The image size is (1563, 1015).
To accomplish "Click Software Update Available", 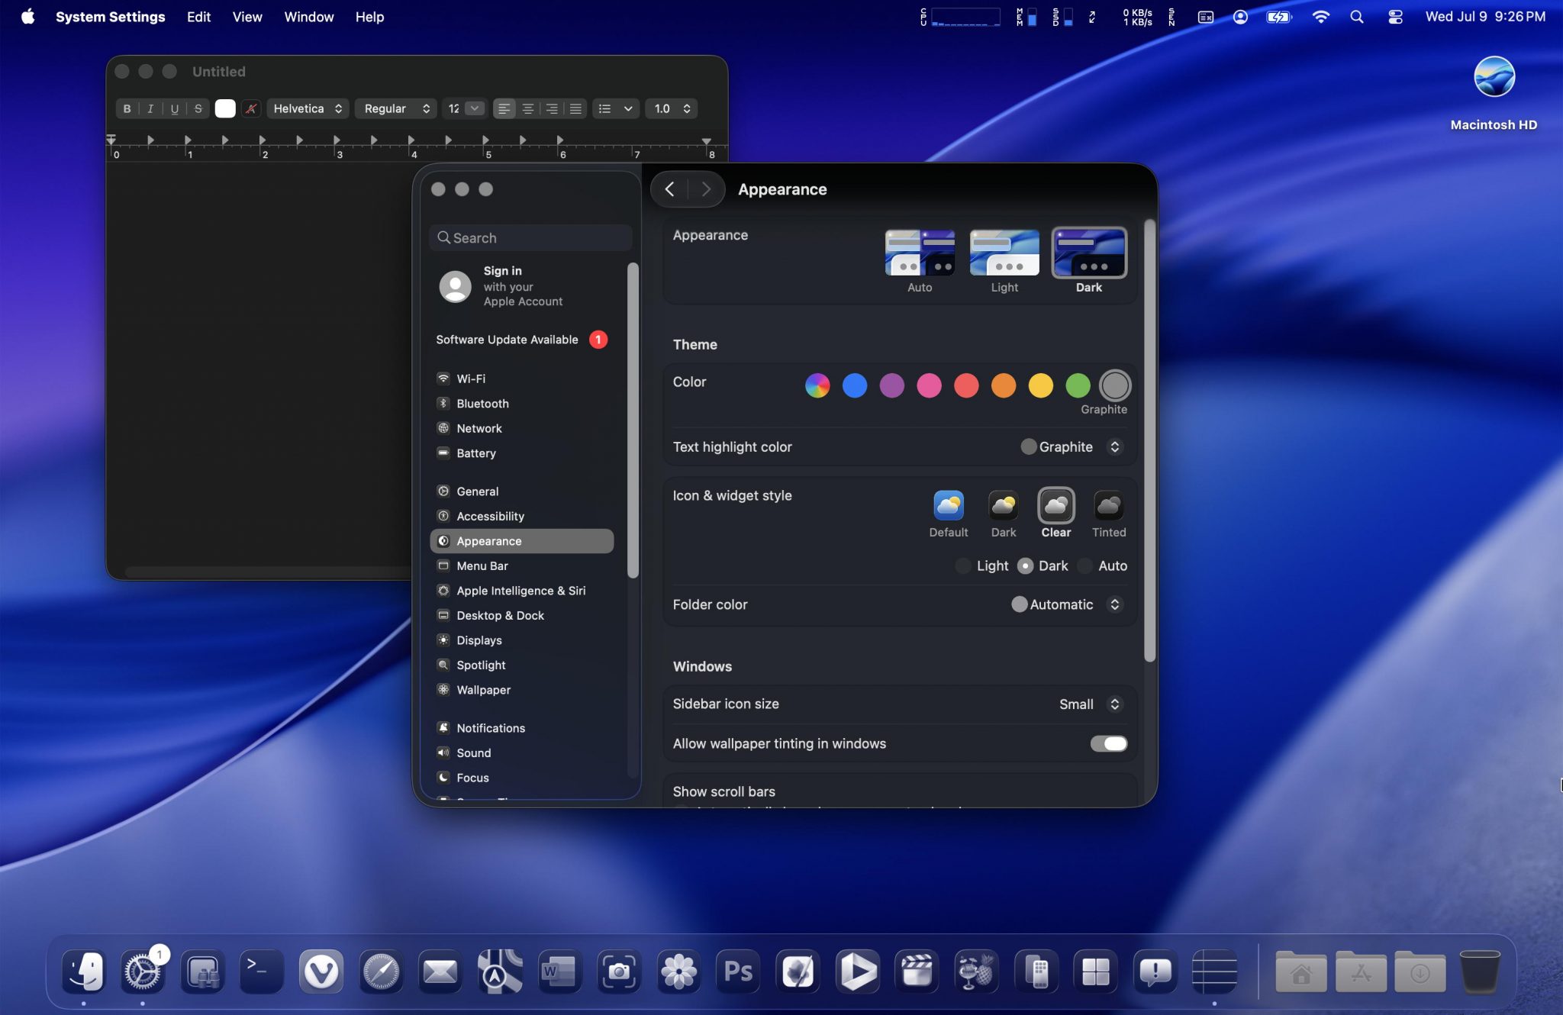I will tap(507, 340).
